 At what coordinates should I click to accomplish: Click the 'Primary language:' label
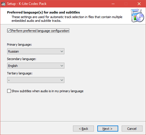pyautogui.click(x=19, y=45)
